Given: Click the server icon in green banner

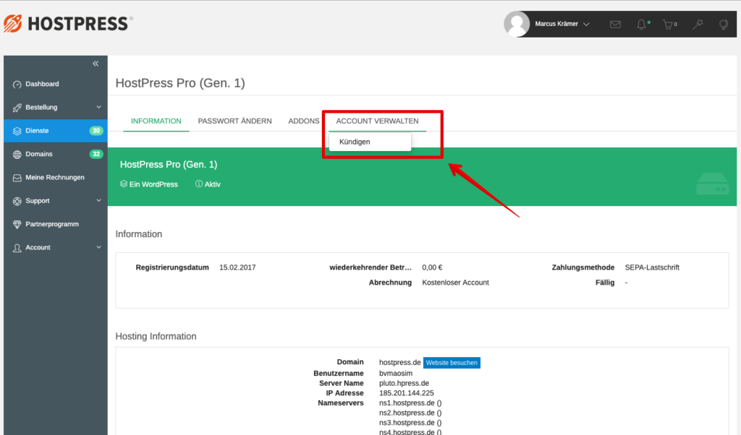Looking at the screenshot, I should (x=713, y=184).
